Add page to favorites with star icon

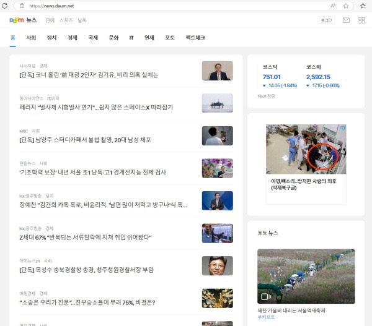coord(346,6)
